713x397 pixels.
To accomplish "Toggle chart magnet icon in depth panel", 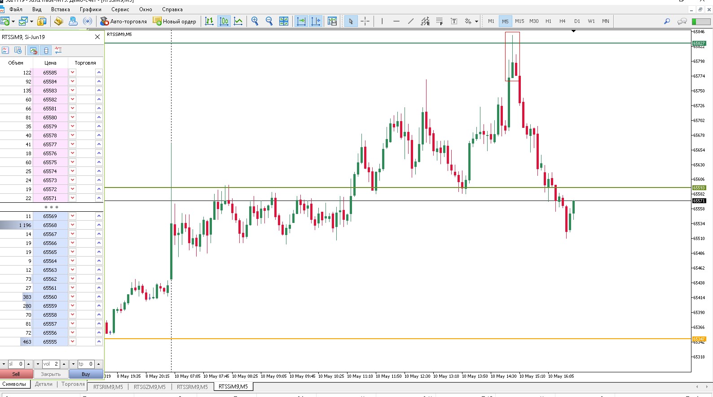I will pyautogui.click(x=33, y=50).
